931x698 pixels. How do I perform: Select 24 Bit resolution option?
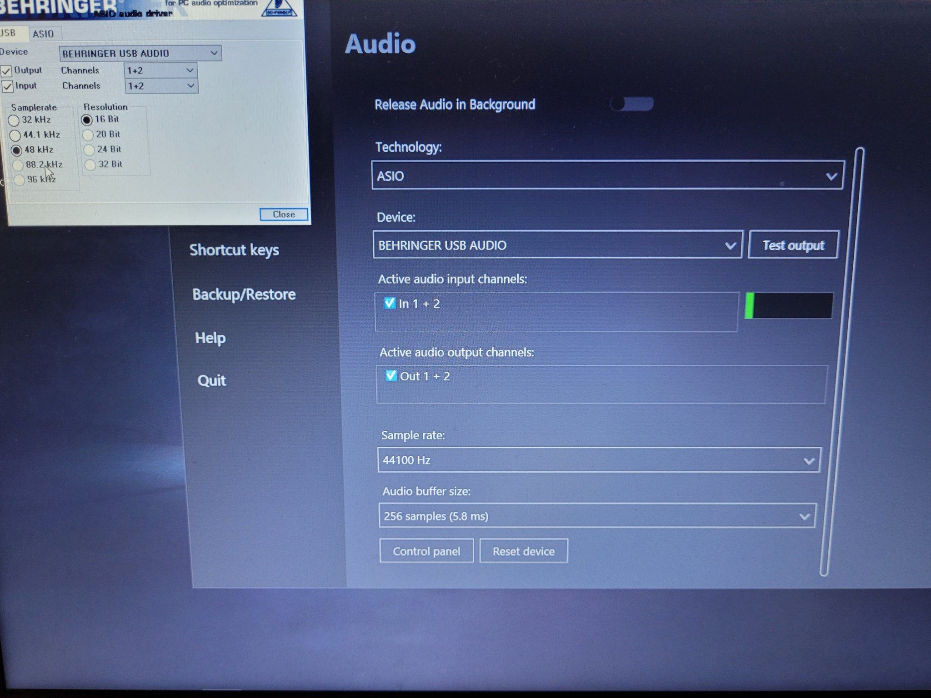click(x=90, y=150)
